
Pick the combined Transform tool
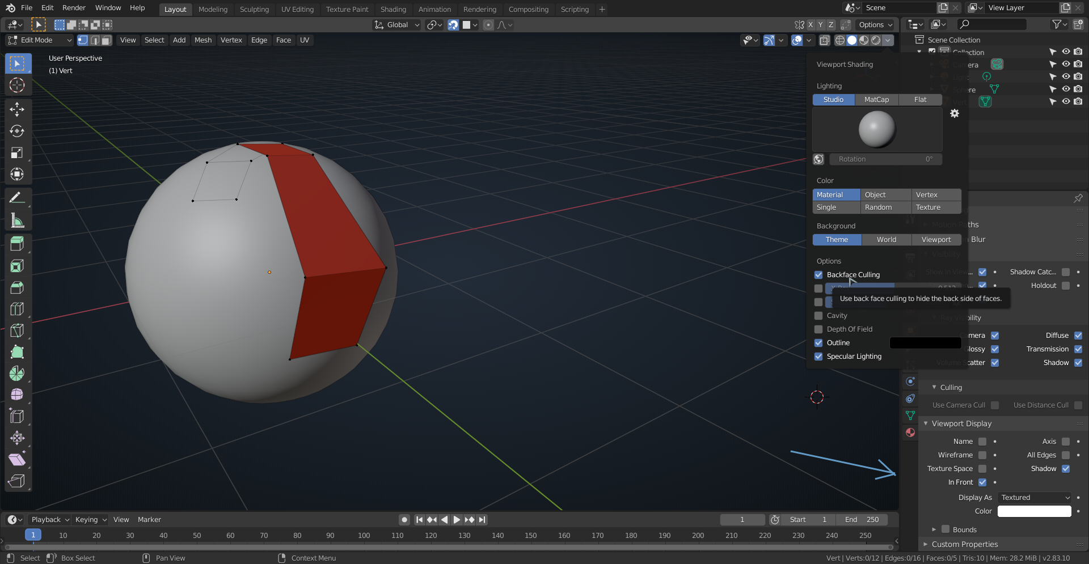click(17, 174)
